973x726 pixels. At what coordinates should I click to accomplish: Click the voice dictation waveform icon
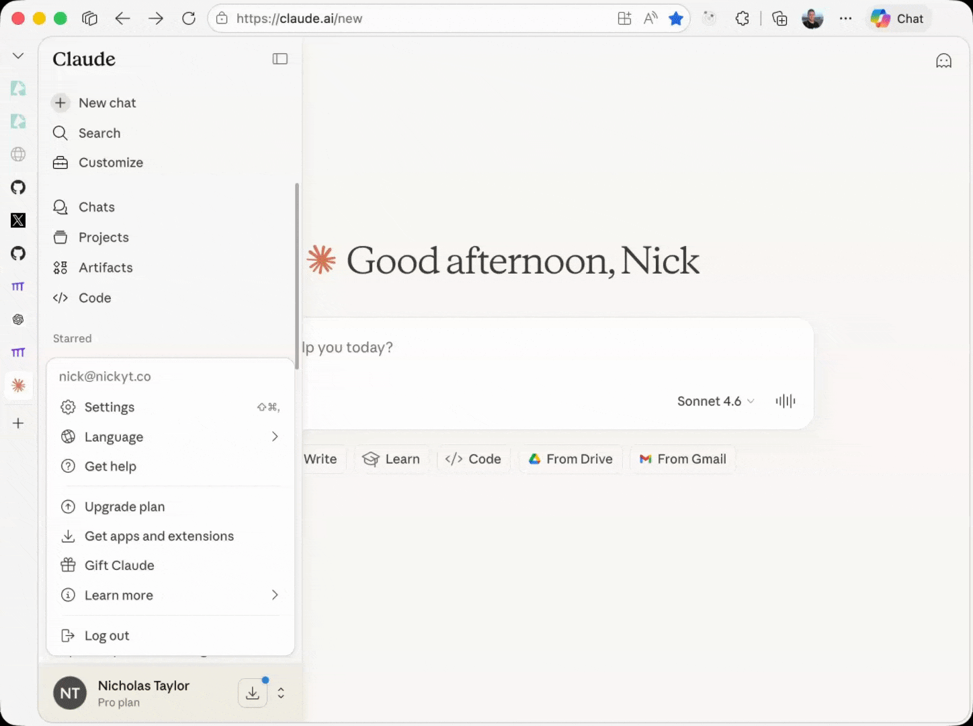coord(785,401)
